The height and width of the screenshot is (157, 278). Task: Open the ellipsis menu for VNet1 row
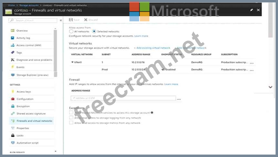251,63
